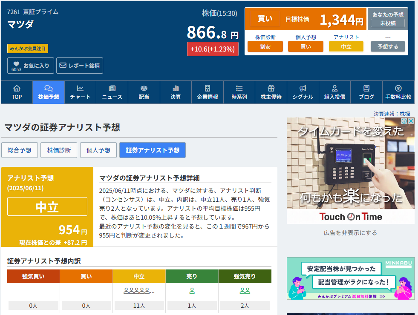Switch to 個人予想 tab
The height and width of the screenshot is (315, 418).
(x=98, y=150)
